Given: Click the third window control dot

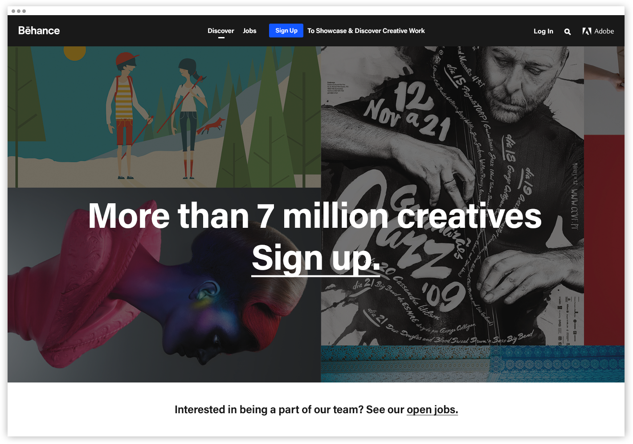Looking at the screenshot, I should pyautogui.click(x=24, y=11).
